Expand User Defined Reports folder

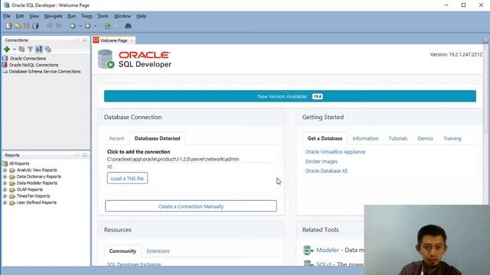5,202
